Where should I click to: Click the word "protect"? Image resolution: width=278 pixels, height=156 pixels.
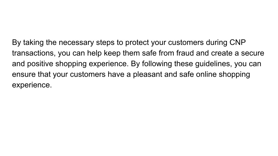coord(137,43)
